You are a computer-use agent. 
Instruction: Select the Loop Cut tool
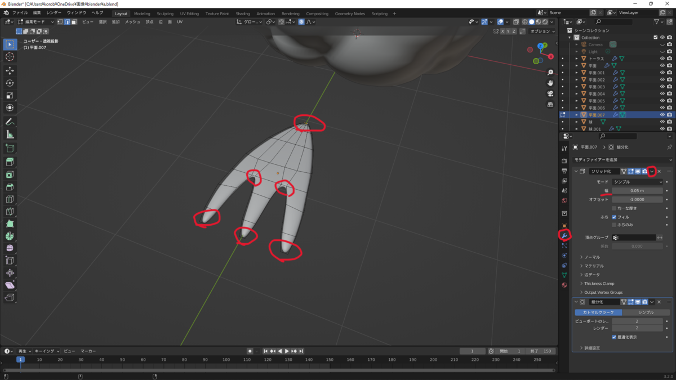[10, 199]
